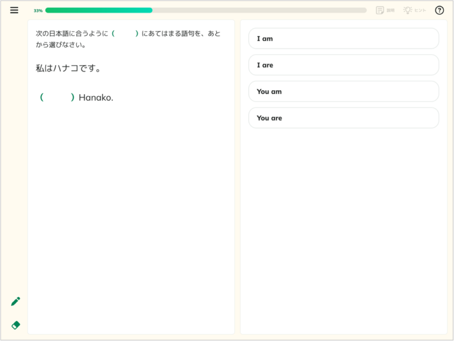The height and width of the screenshot is (341, 454).
Task: Select the eraser tool
Action: 16,325
